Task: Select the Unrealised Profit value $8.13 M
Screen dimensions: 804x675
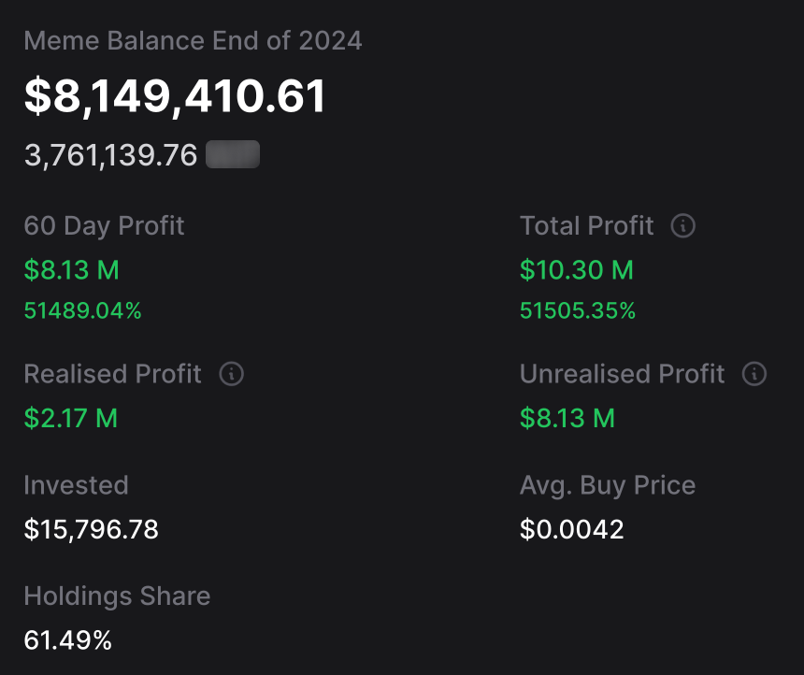Action: [x=567, y=418]
